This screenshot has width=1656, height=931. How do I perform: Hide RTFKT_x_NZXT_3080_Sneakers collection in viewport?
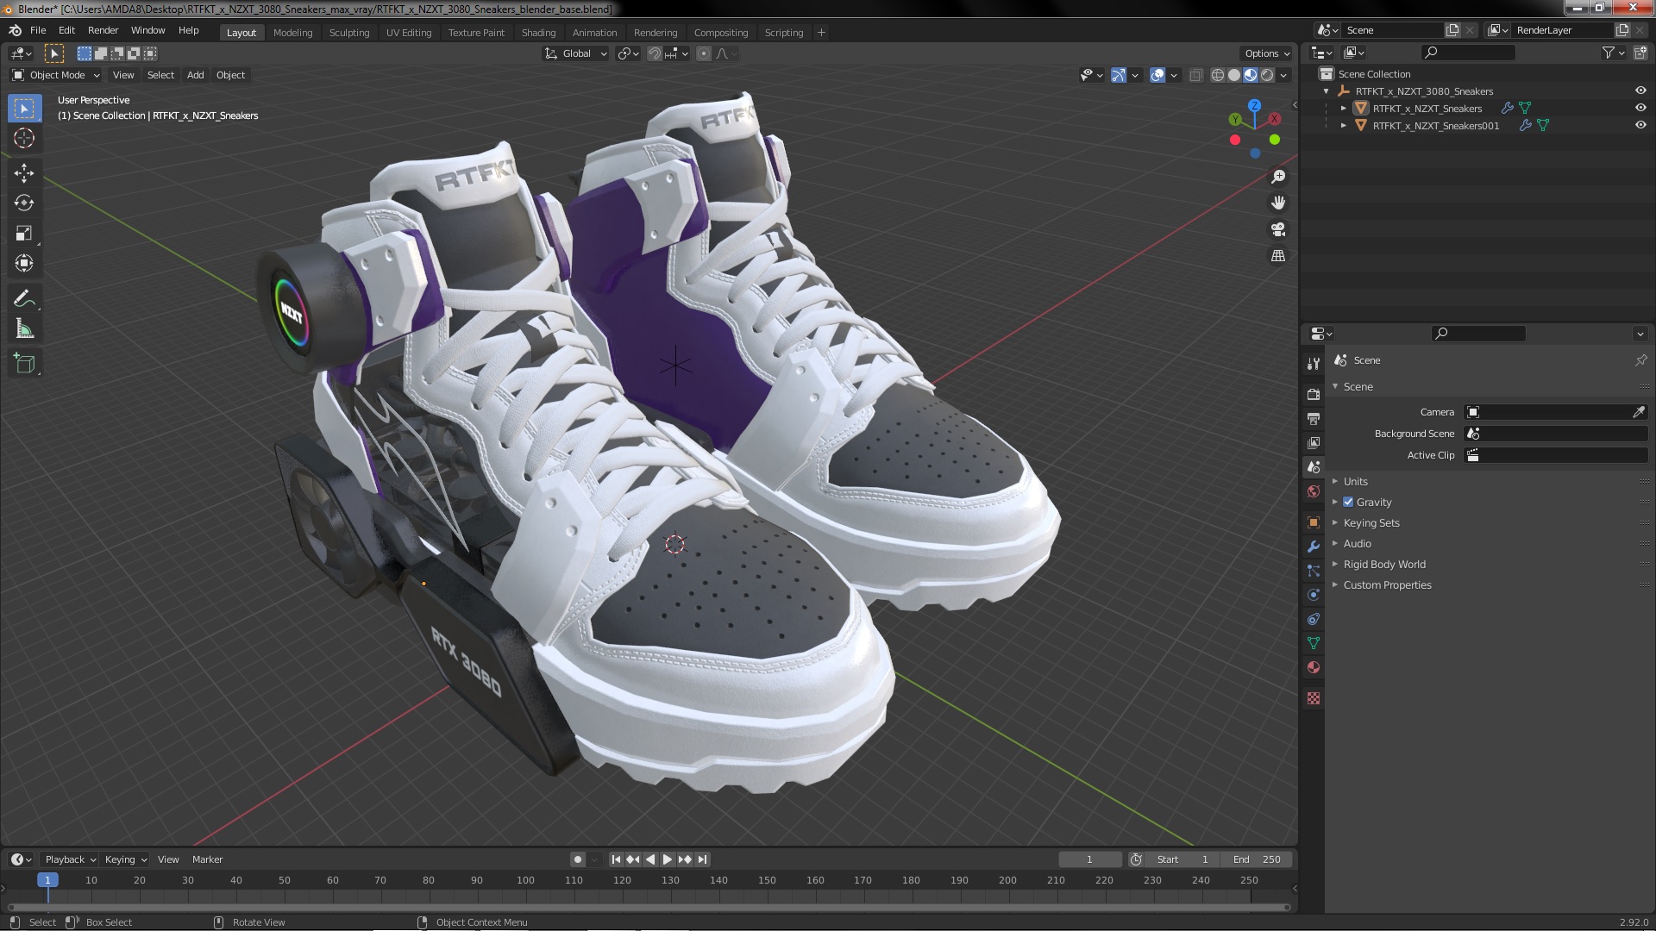click(1640, 91)
